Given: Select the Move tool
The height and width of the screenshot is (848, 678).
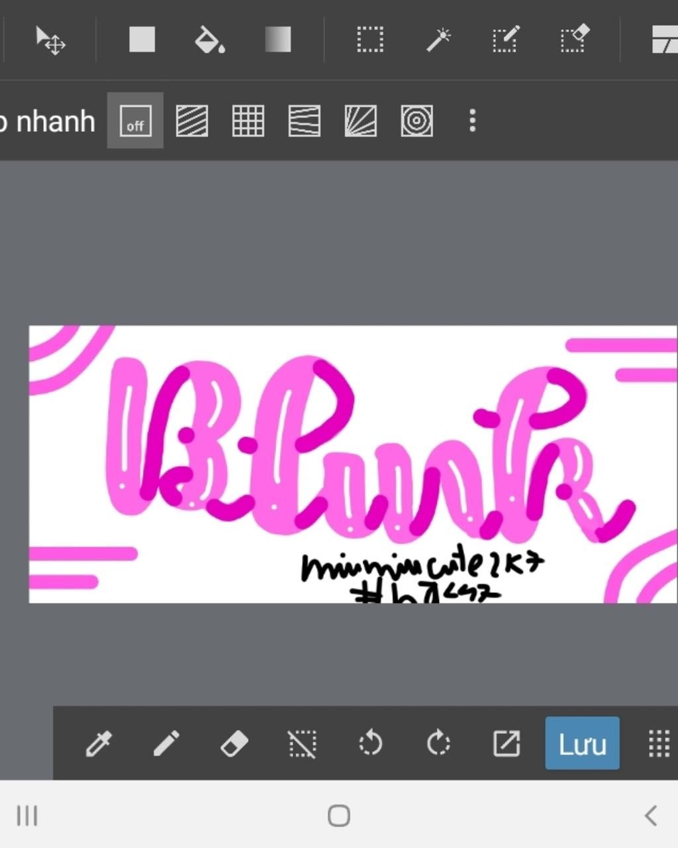Looking at the screenshot, I should click(x=50, y=40).
